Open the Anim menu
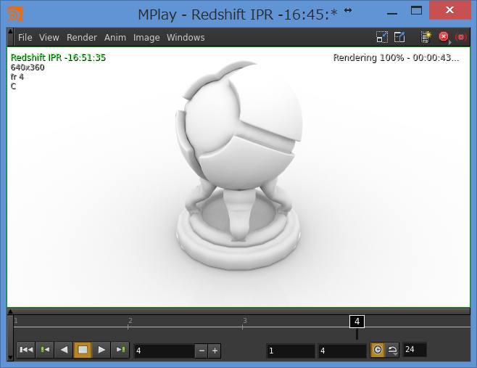 pos(115,37)
